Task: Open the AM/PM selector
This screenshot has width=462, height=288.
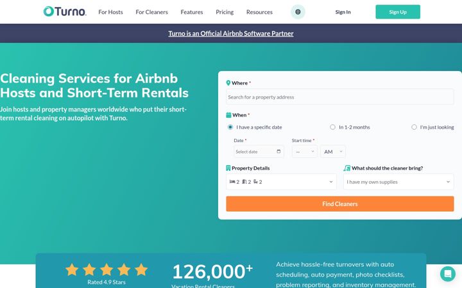Action: [x=332, y=152]
